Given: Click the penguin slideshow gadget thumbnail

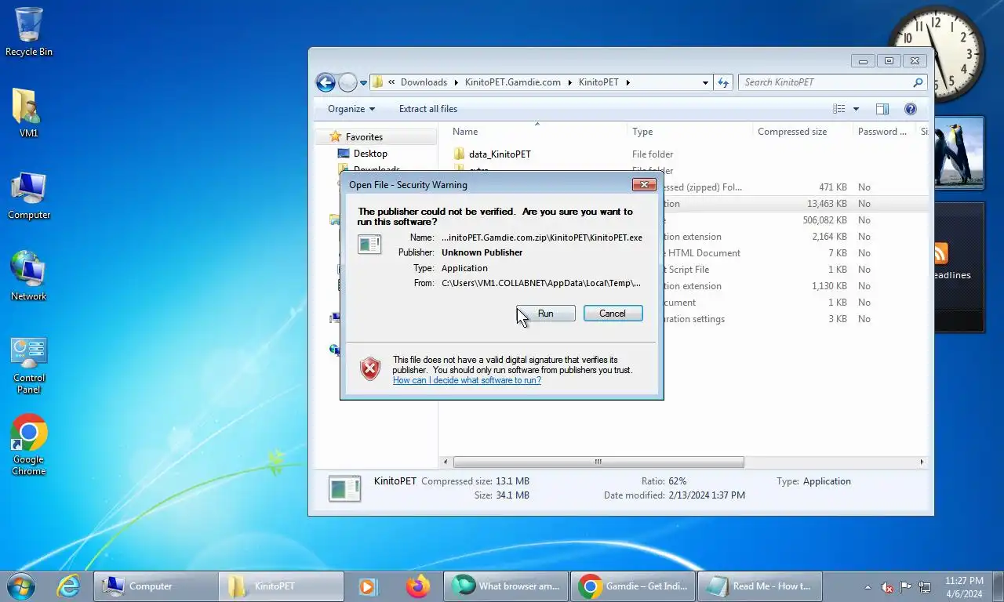Looking at the screenshot, I should [959, 153].
